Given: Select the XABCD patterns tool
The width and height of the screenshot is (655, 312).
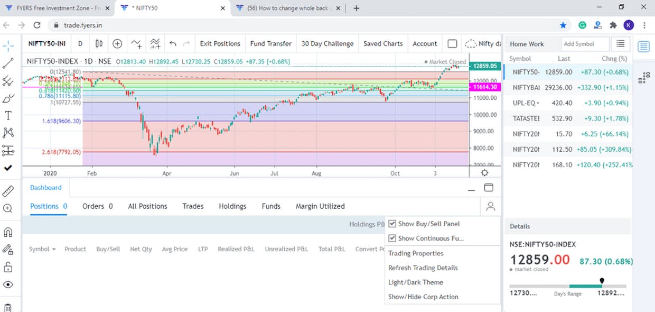Looking at the screenshot, I should coord(8,133).
